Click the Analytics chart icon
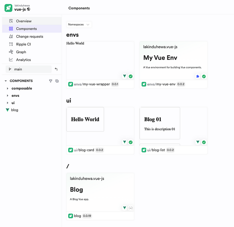Screen dimensions: 234x227 [11, 60]
